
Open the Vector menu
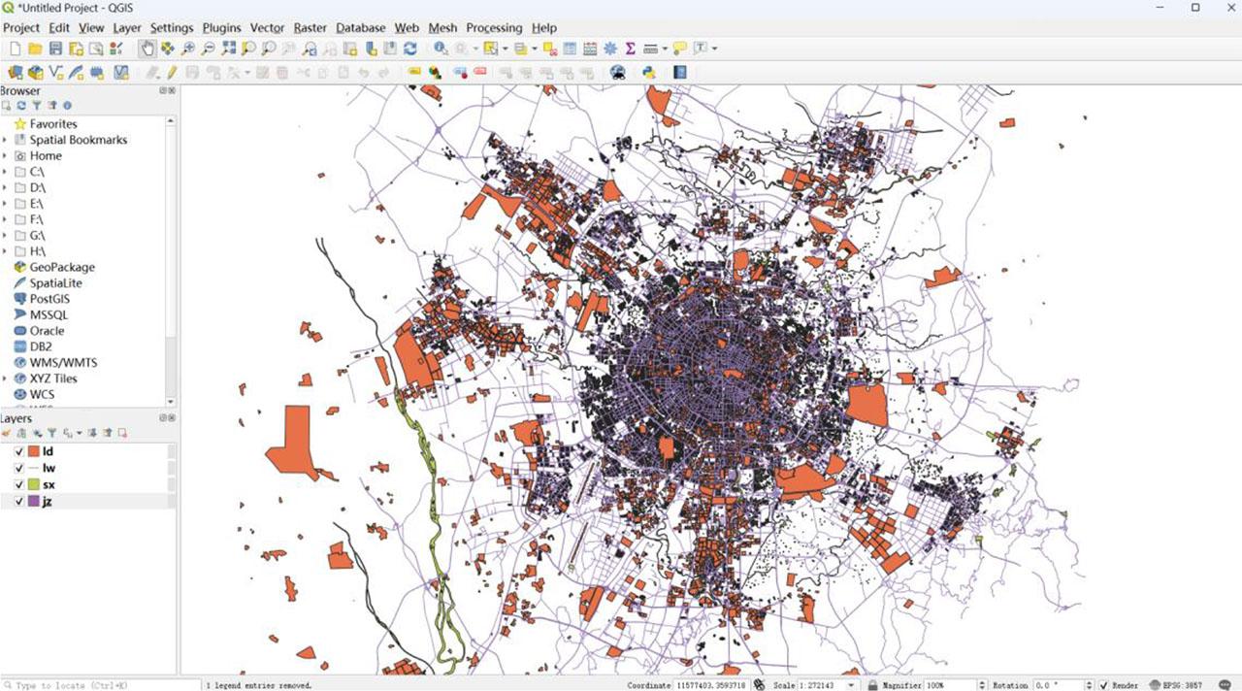tap(267, 28)
